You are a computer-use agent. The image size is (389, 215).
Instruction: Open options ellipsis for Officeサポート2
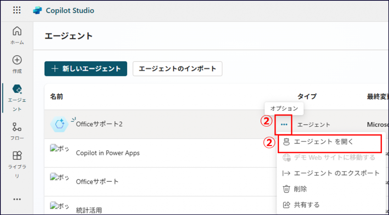(284, 125)
